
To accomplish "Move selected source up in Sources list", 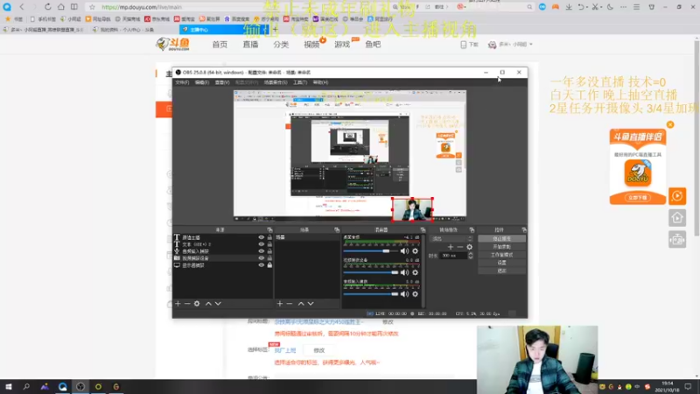I will (x=208, y=304).
